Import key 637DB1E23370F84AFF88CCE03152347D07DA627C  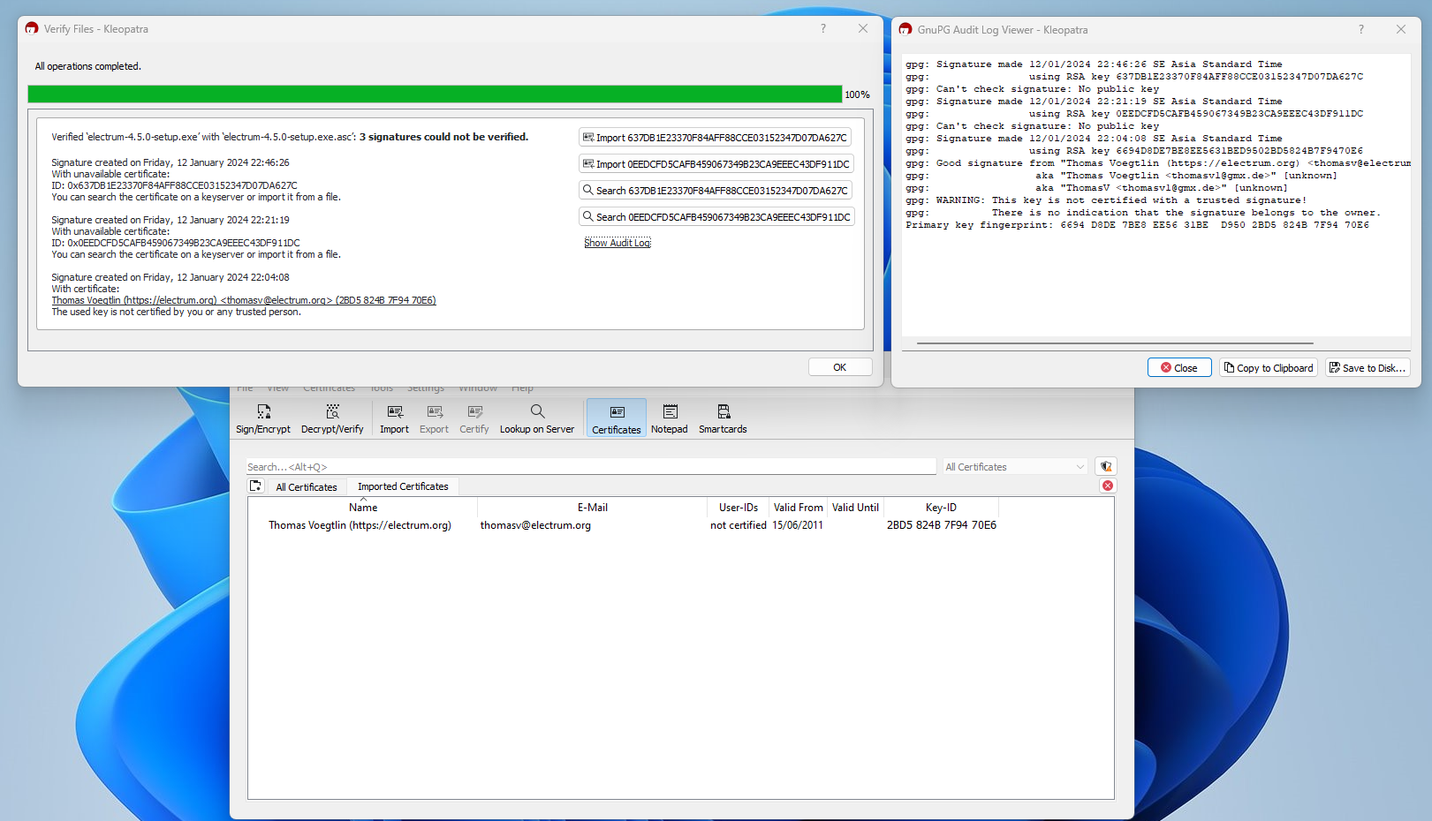(x=716, y=138)
